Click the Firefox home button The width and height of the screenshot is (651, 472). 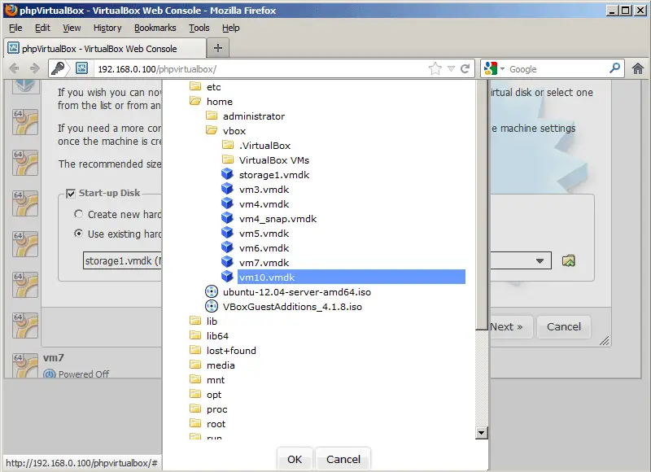[x=638, y=68]
